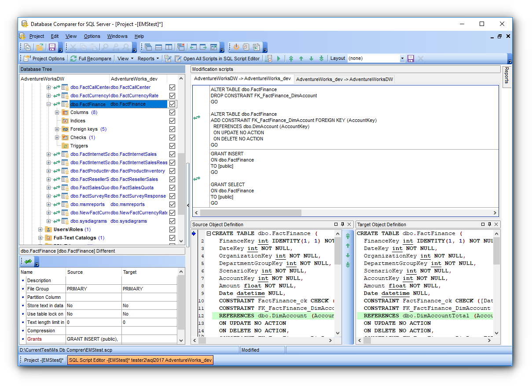Switch to SQL Script Editor taskbar button
The width and height of the screenshot is (532, 386).
click(x=140, y=360)
